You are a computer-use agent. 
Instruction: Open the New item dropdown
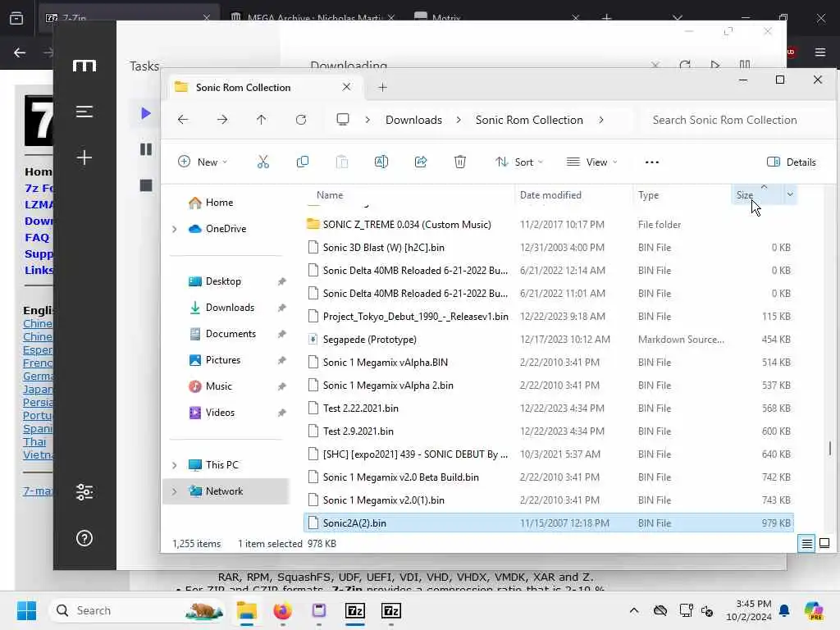coord(203,162)
